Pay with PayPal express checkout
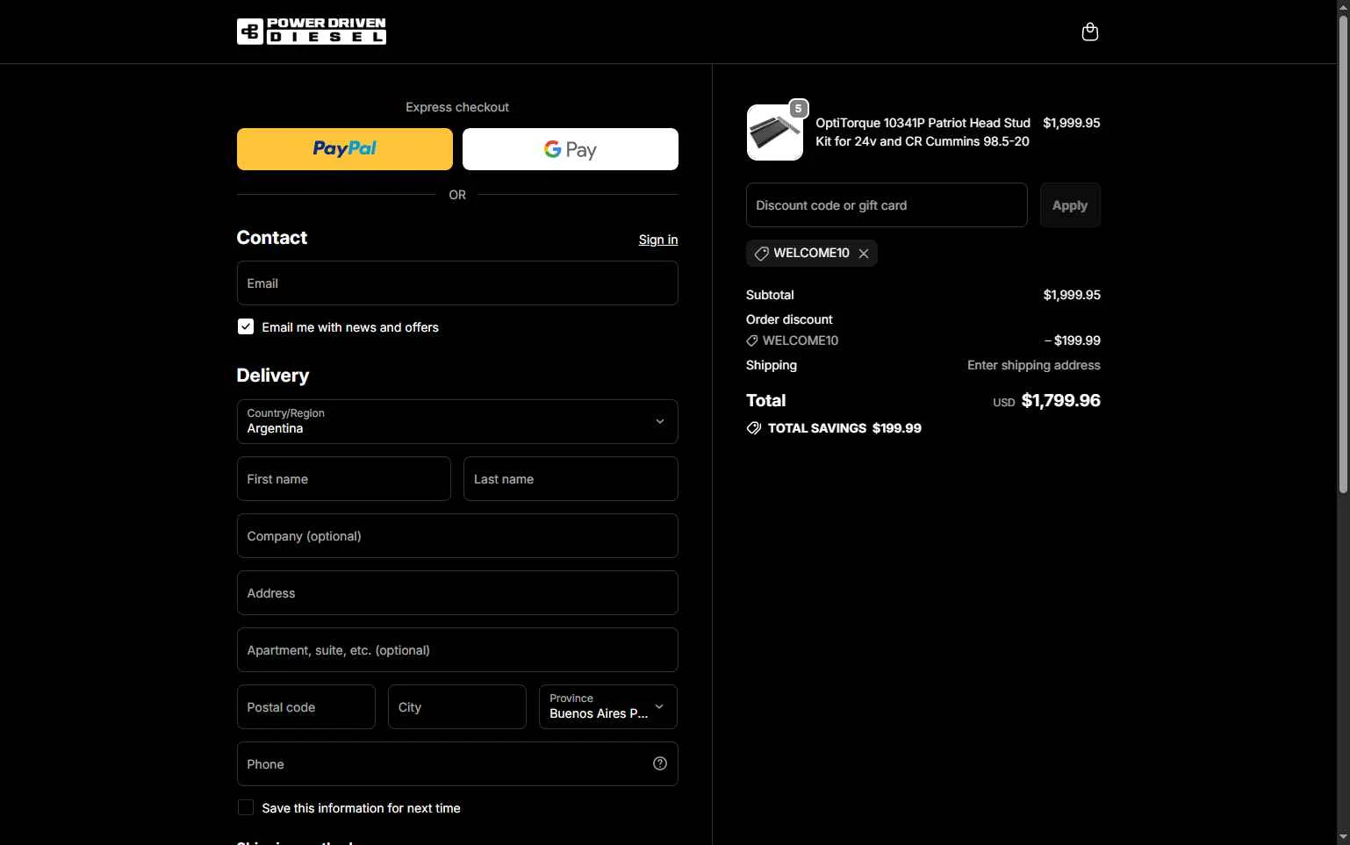Screen dimensions: 1350x845 [x=345, y=149]
